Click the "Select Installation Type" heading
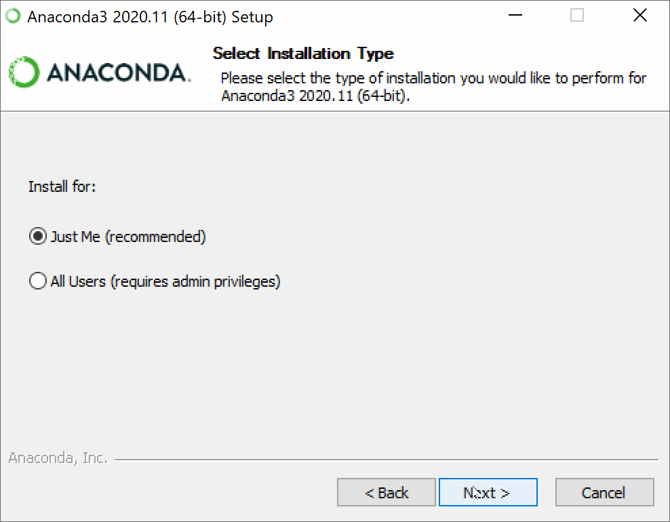 tap(303, 54)
